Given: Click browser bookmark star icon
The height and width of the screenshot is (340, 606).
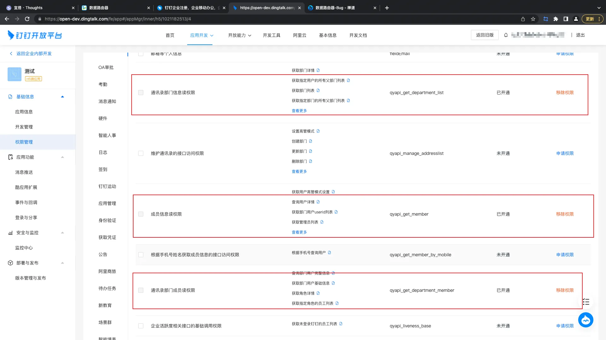Looking at the screenshot, I should [x=533, y=19].
